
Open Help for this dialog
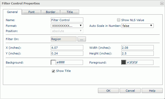point(152,90)
